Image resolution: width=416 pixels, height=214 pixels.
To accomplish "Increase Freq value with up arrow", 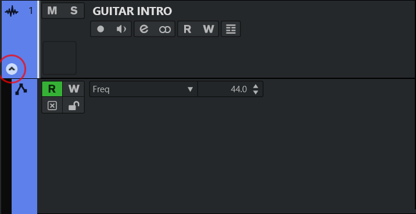I will 256,86.
